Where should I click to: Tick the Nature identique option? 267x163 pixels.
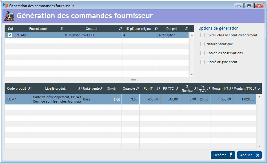203,44
